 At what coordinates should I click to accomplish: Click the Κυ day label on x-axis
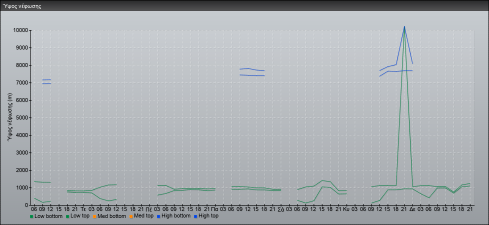(x=346, y=208)
